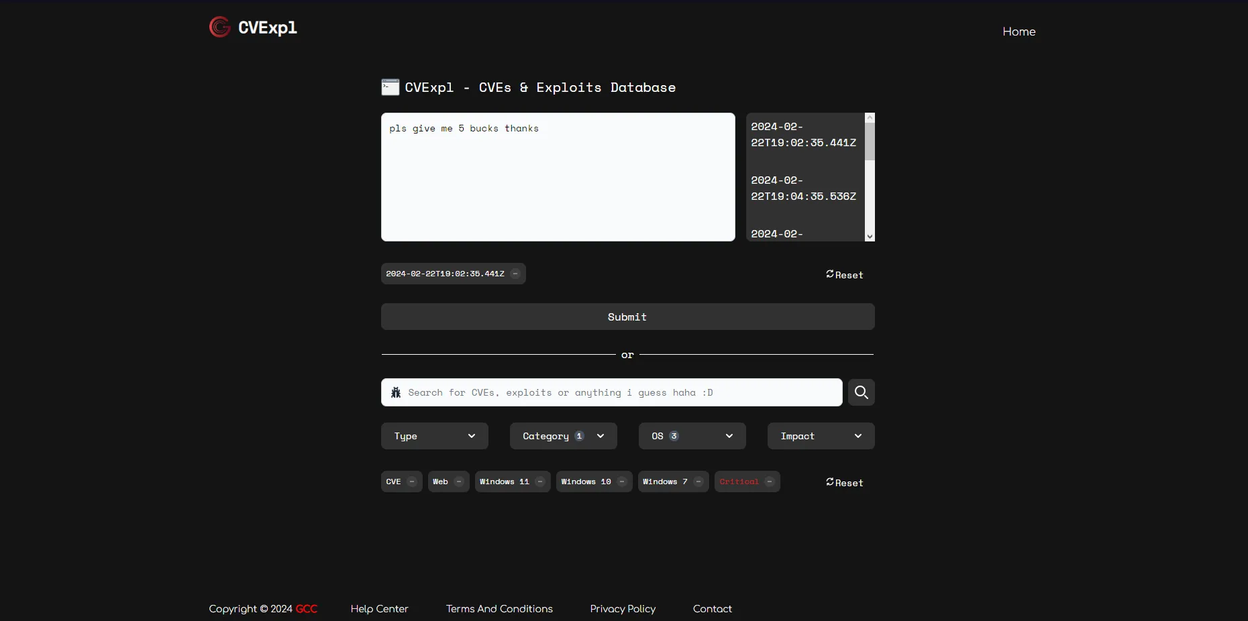Open the Category dropdown
1248x621 pixels.
[x=564, y=436]
